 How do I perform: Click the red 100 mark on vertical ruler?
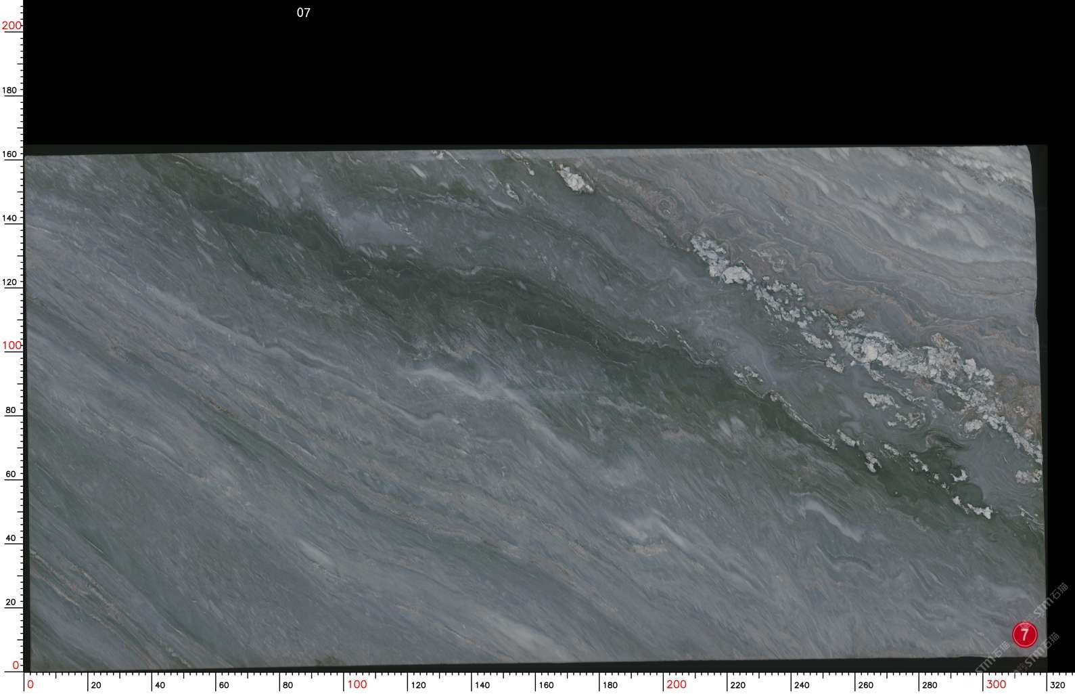point(11,345)
